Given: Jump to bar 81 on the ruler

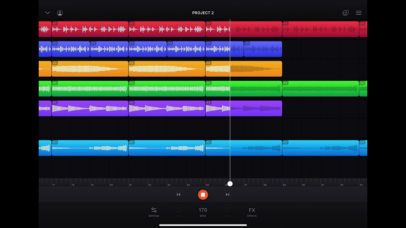Looking at the screenshot, I should [130, 185].
